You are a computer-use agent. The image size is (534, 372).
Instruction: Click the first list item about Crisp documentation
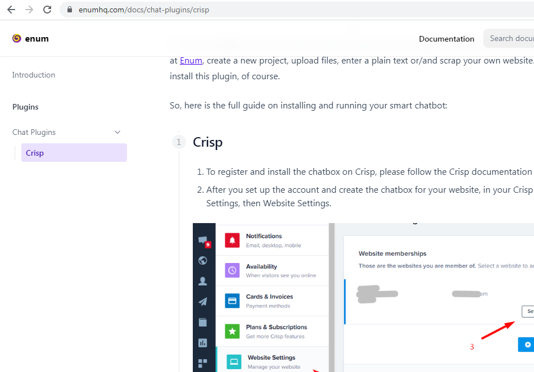(369, 172)
